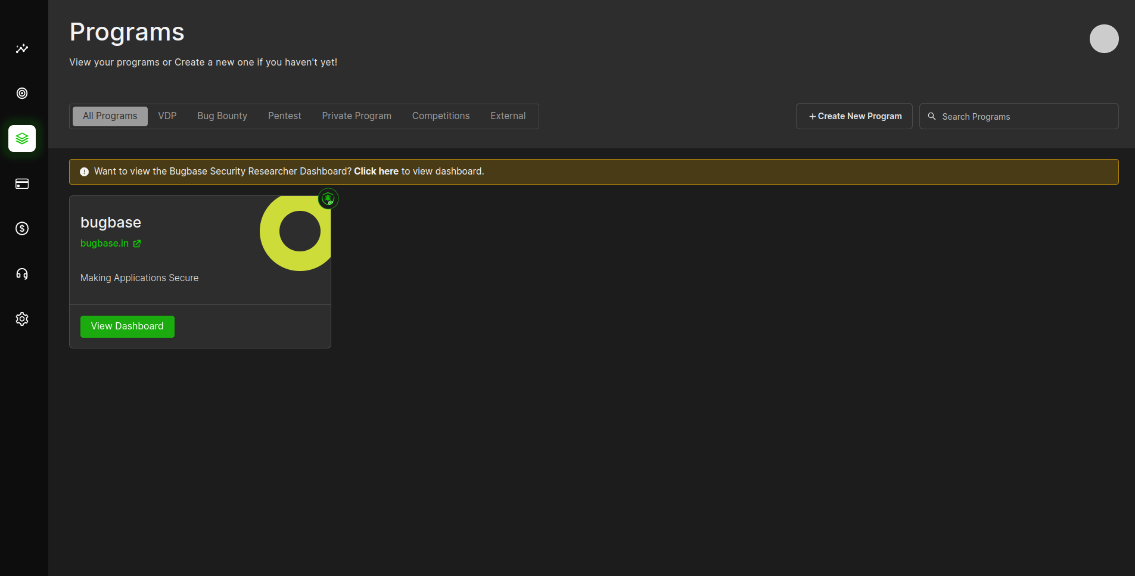Open the target scope sidebar icon
The image size is (1135, 576).
pos(22,93)
